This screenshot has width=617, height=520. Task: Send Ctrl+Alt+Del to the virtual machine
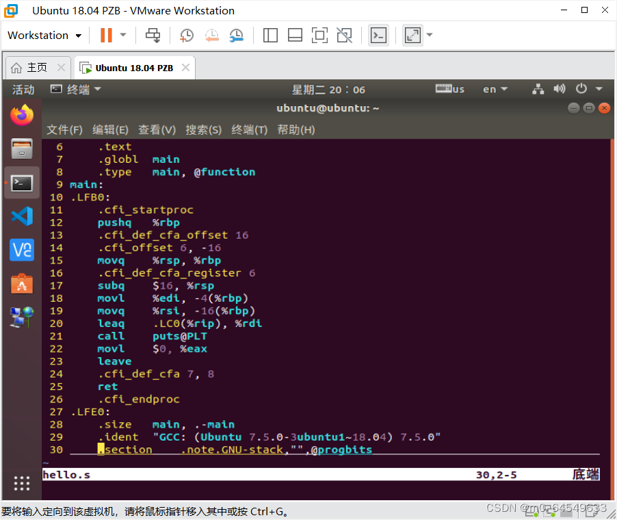(153, 35)
